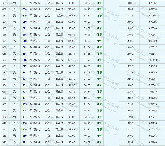Click room number 703
The image size is (165, 146).
25,92
